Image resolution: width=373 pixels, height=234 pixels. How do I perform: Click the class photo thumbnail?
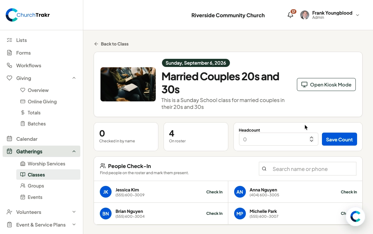point(128,84)
